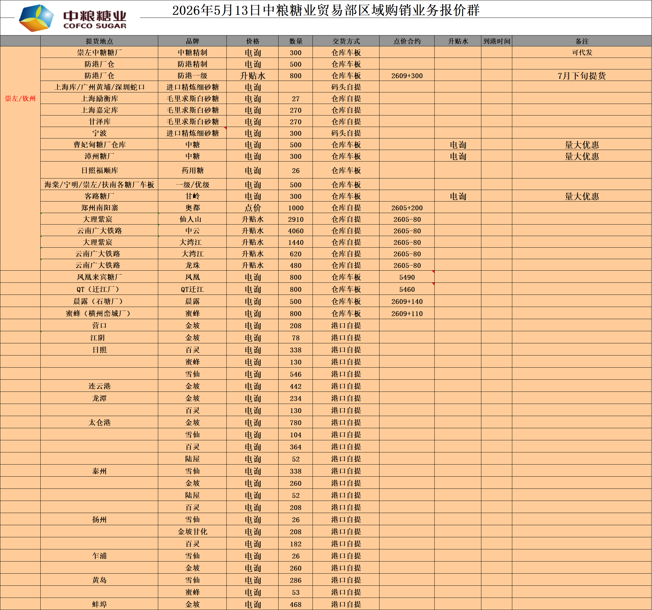Select the 防港一级 brand cell
652x610 pixels.
pyautogui.click(x=192, y=75)
